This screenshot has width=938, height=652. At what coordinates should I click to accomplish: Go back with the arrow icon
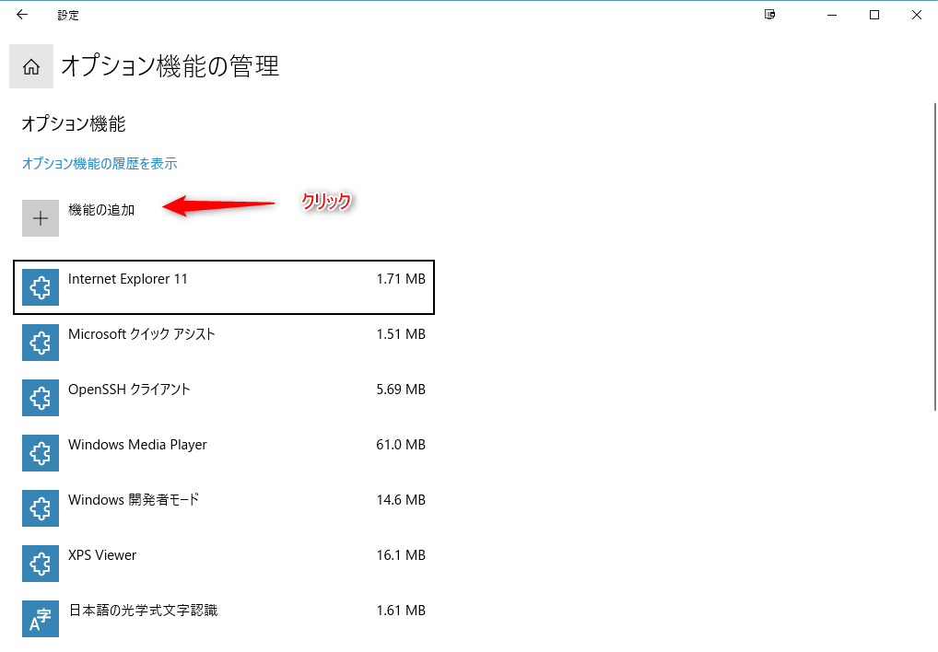pos(22,15)
